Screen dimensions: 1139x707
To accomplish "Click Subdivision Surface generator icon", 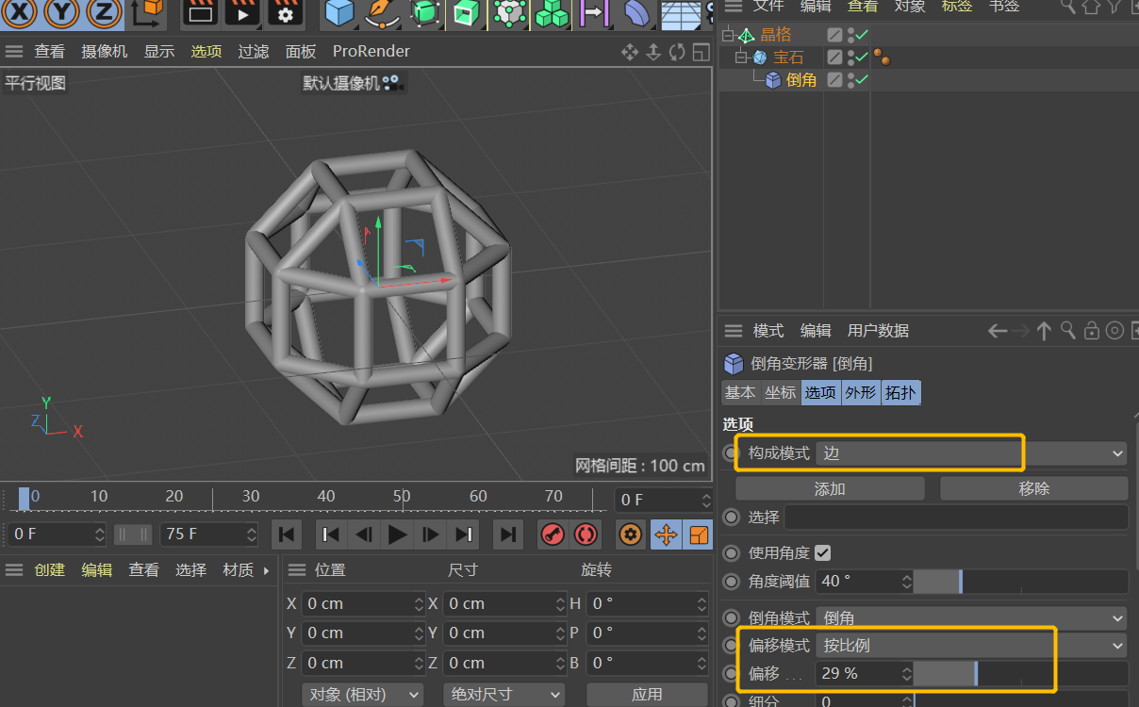I will pos(425,13).
